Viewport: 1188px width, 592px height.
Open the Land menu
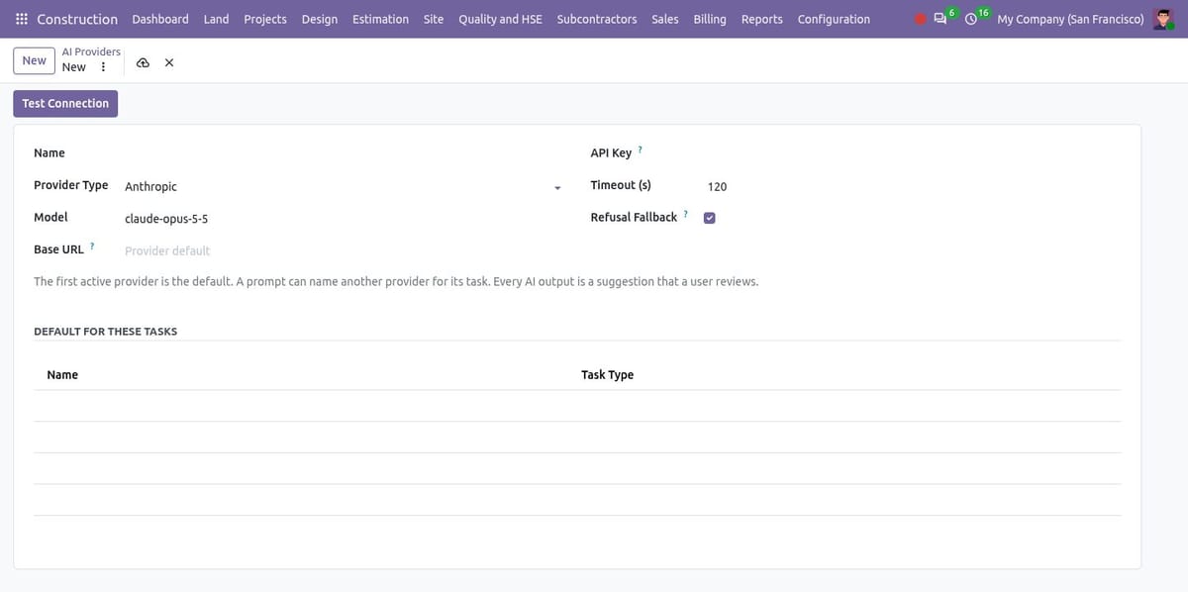click(x=216, y=19)
